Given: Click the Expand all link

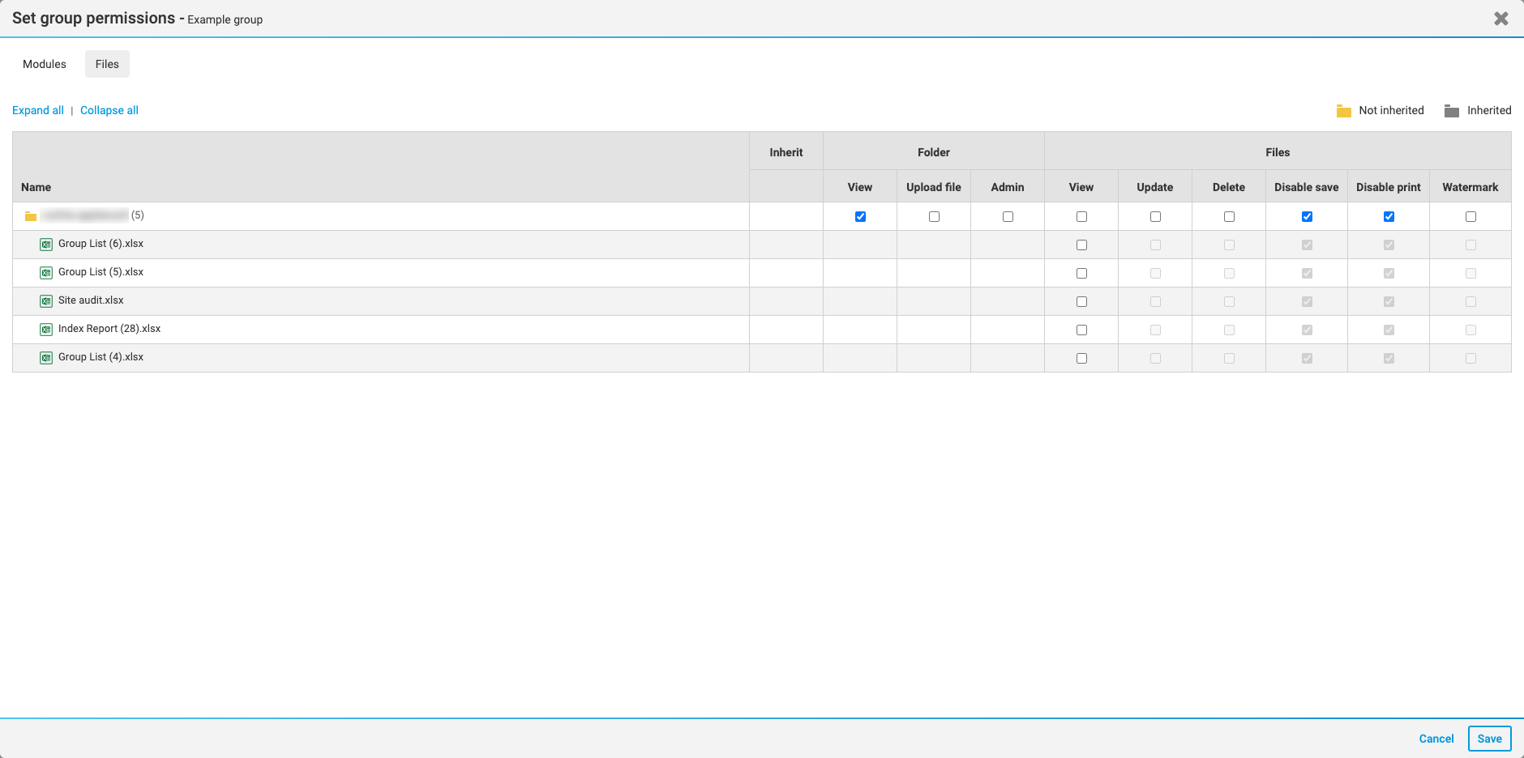Looking at the screenshot, I should (38, 110).
